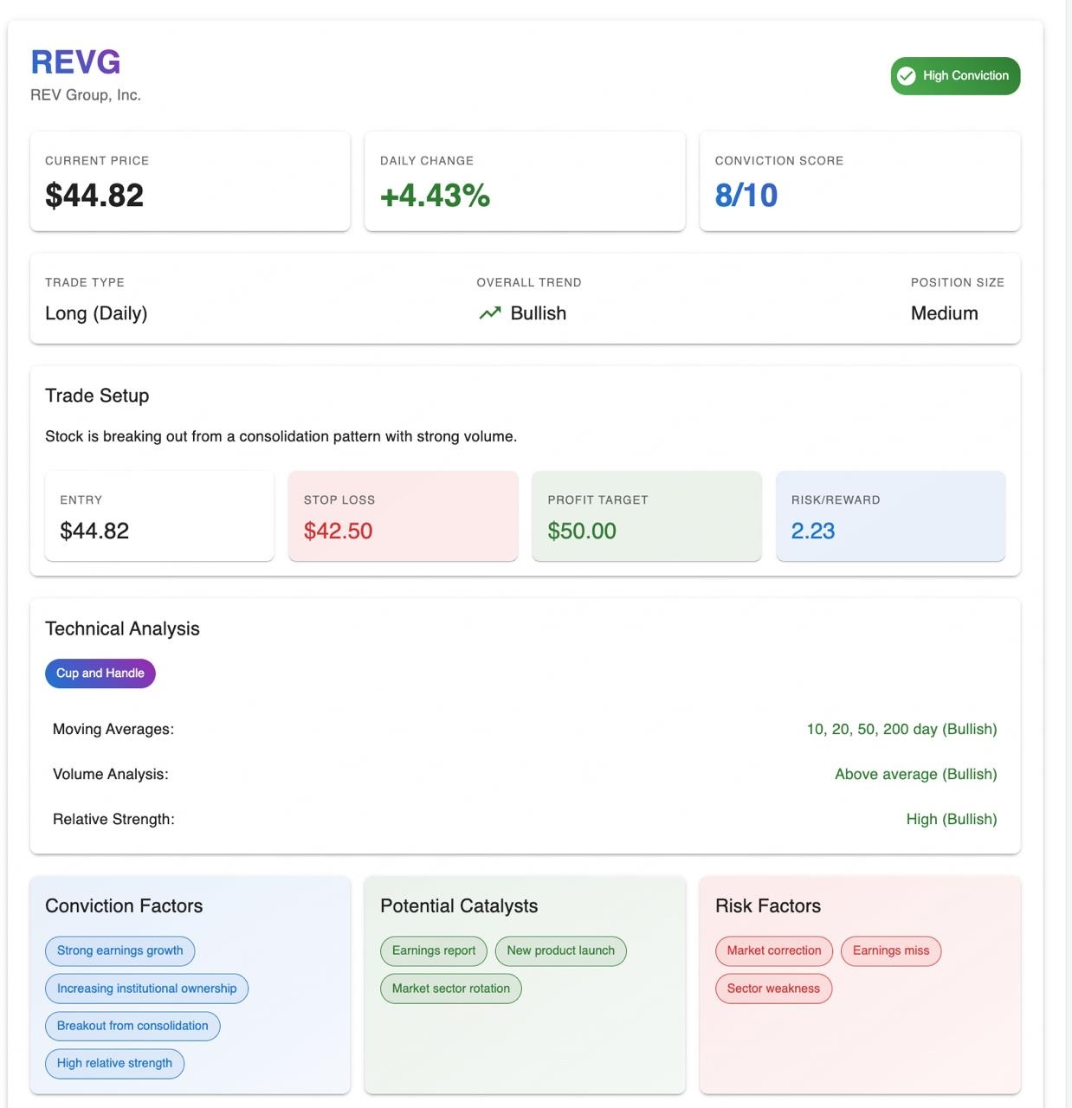This screenshot has height=1108, width=1072.
Task: Click the Conviction Factors heading
Action: tap(124, 905)
